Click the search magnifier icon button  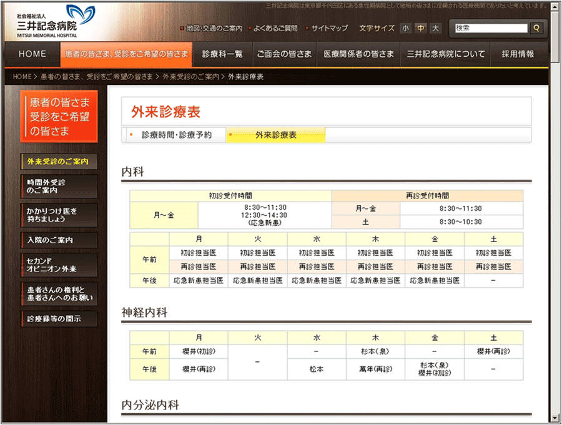(536, 28)
